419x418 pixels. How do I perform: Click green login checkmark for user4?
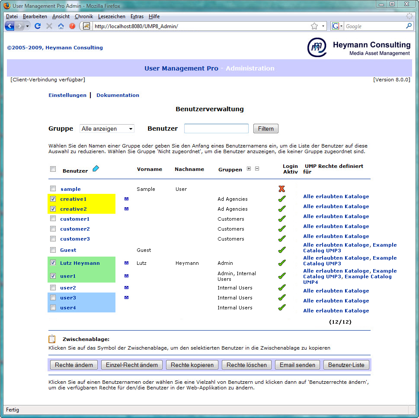coord(282,307)
